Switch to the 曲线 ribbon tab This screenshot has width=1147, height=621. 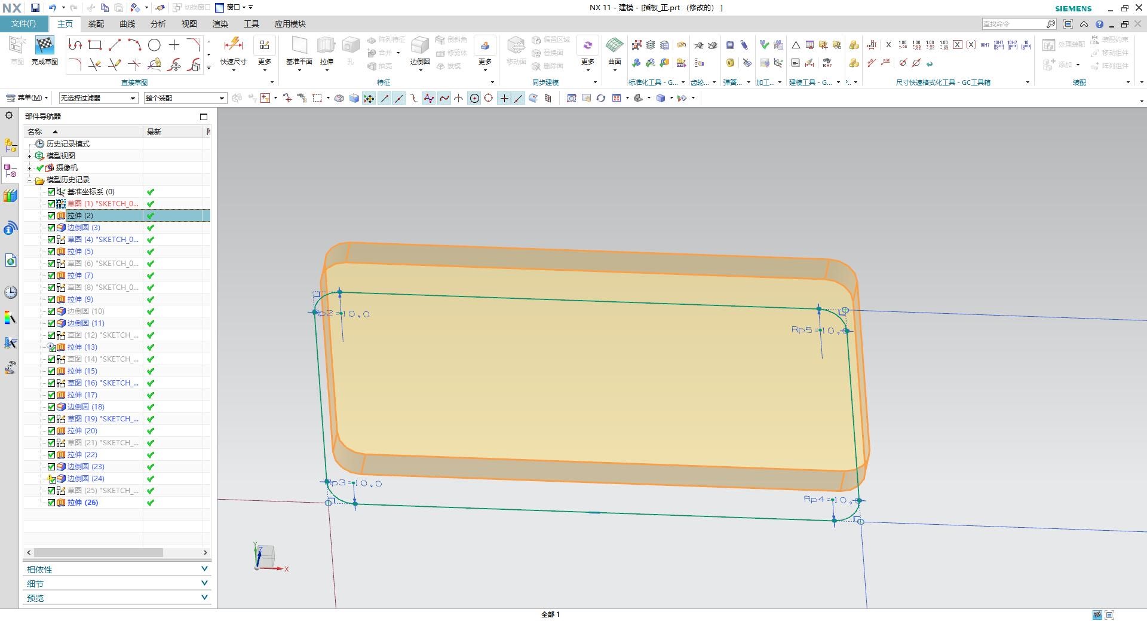point(127,24)
